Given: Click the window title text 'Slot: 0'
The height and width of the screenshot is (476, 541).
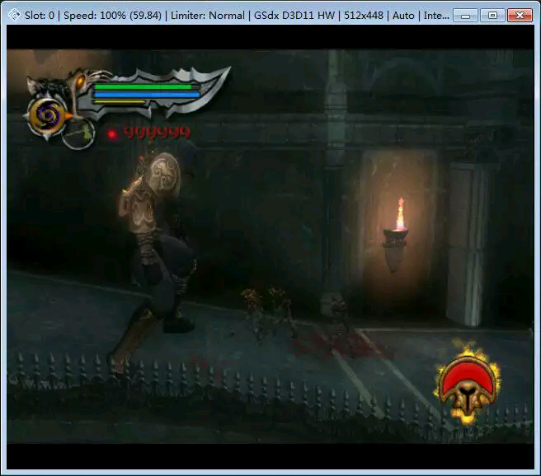Looking at the screenshot, I should coord(40,16).
